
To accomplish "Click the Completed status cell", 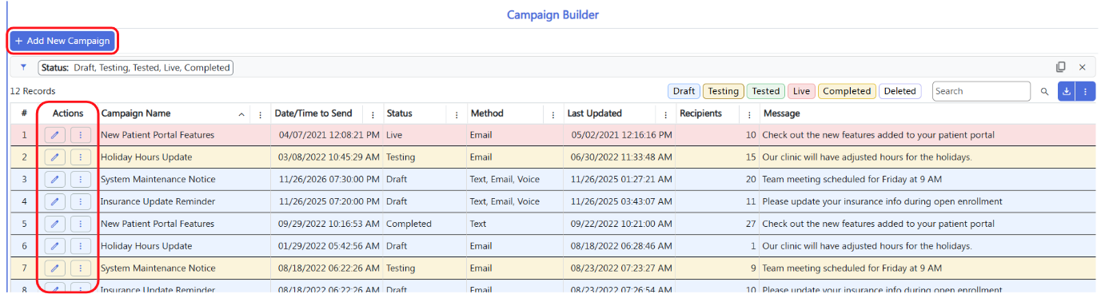I will pyautogui.click(x=409, y=224).
